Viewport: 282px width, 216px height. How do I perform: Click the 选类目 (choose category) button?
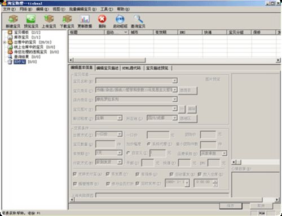coord(188,91)
